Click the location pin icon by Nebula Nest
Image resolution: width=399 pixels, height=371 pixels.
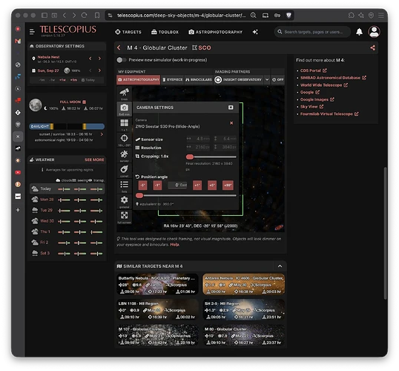coord(33,59)
